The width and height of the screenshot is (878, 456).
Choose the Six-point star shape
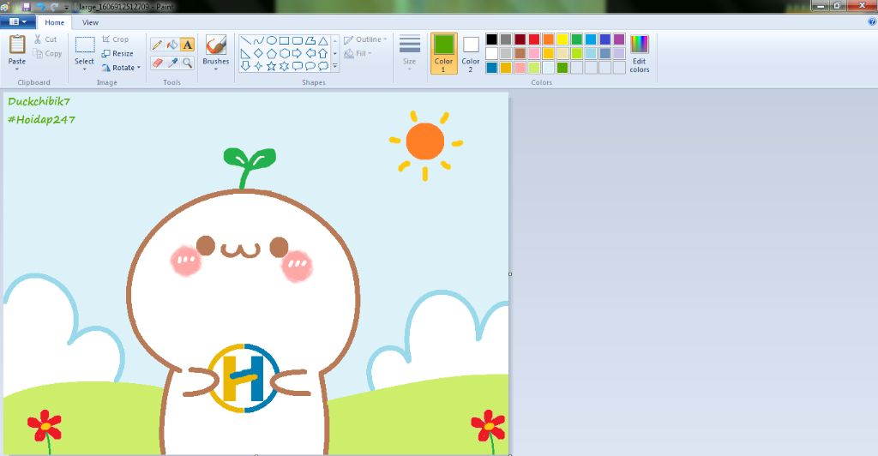coord(284,66)
